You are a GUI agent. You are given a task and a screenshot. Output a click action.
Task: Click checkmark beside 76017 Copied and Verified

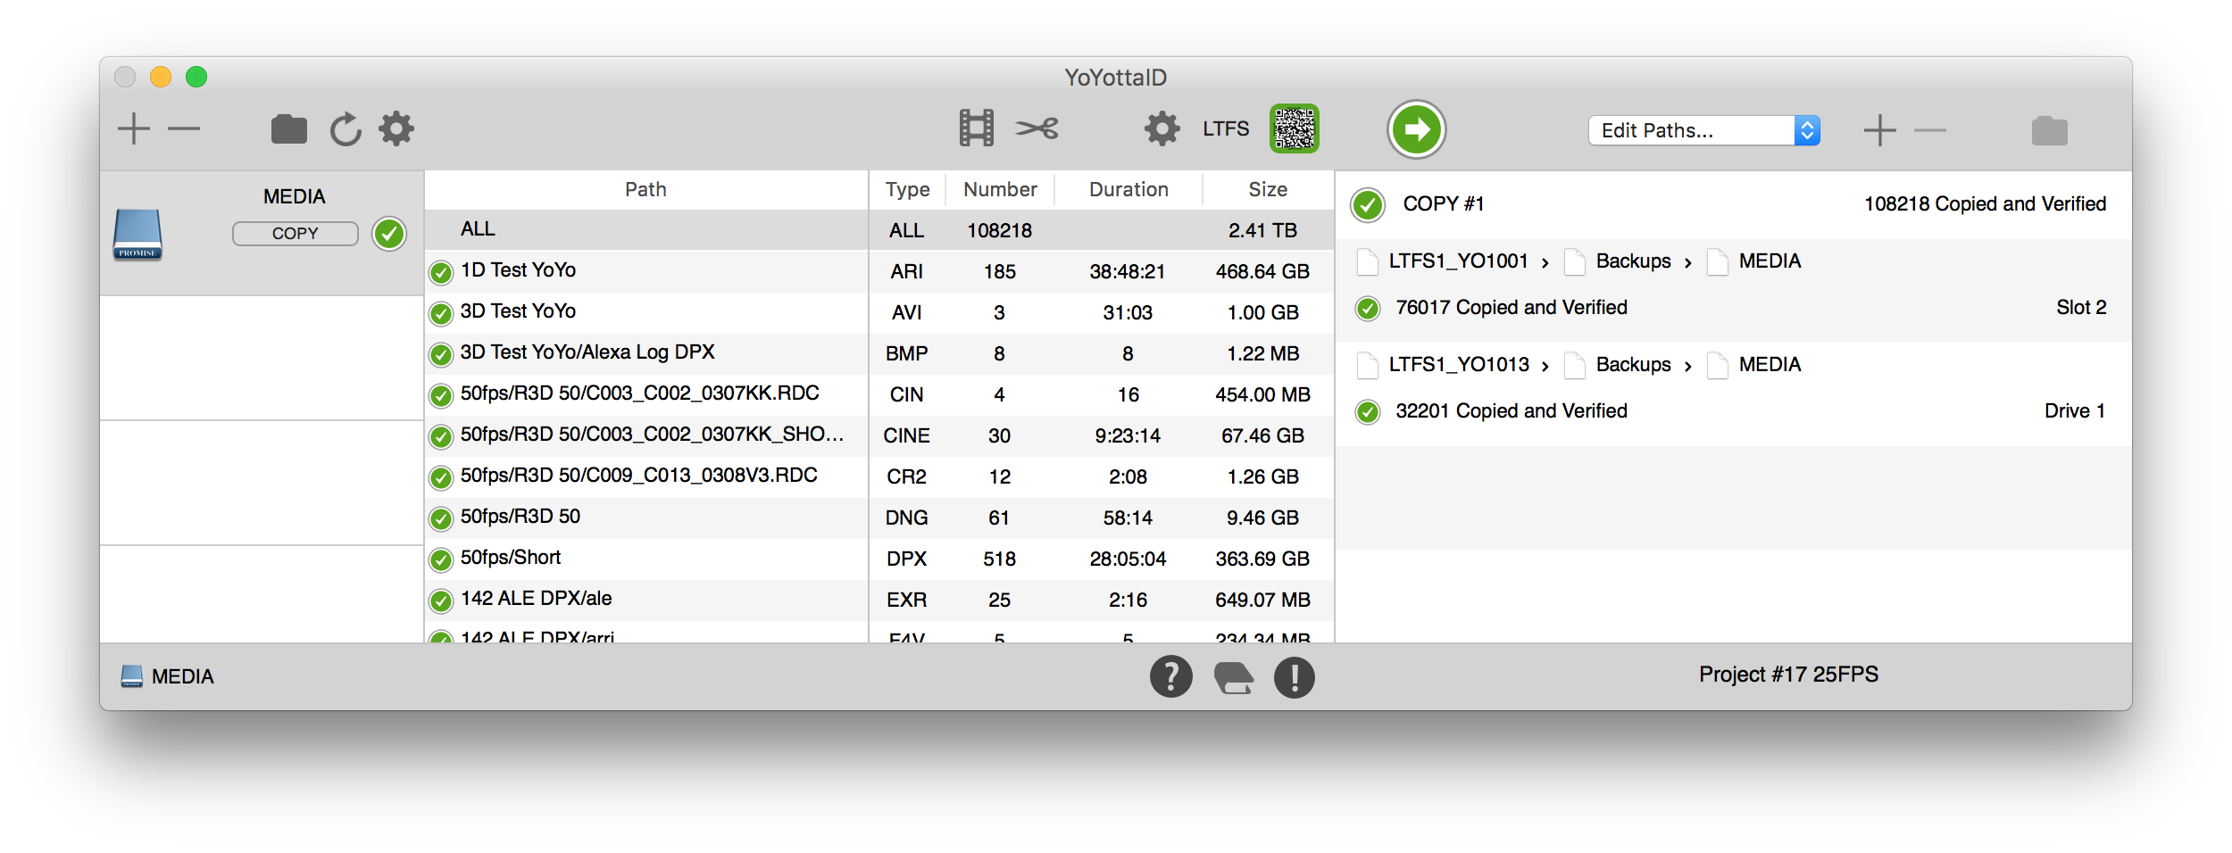[x=1367, y=309]
